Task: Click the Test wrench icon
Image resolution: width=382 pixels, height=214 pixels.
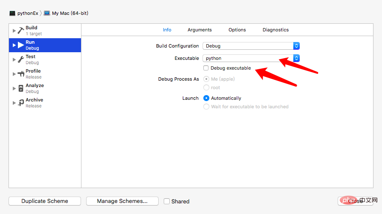Action: 21,59
